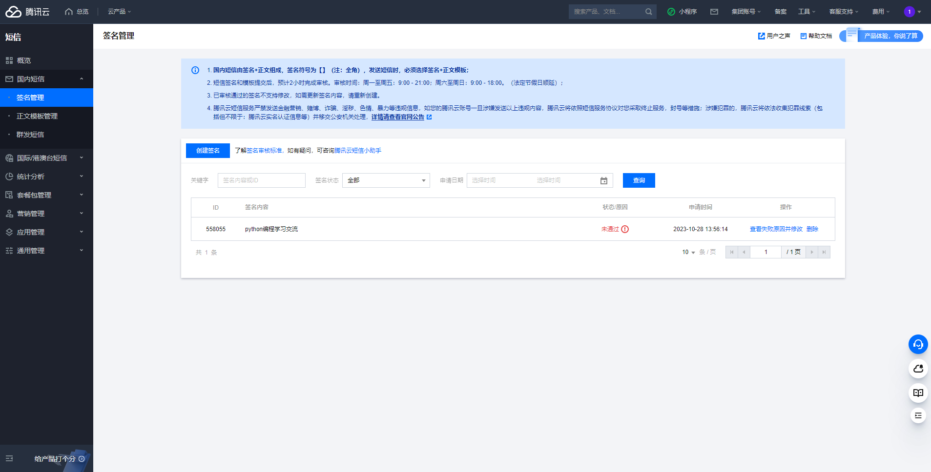
Task: Click the search products input field
Action: point(606,12)
